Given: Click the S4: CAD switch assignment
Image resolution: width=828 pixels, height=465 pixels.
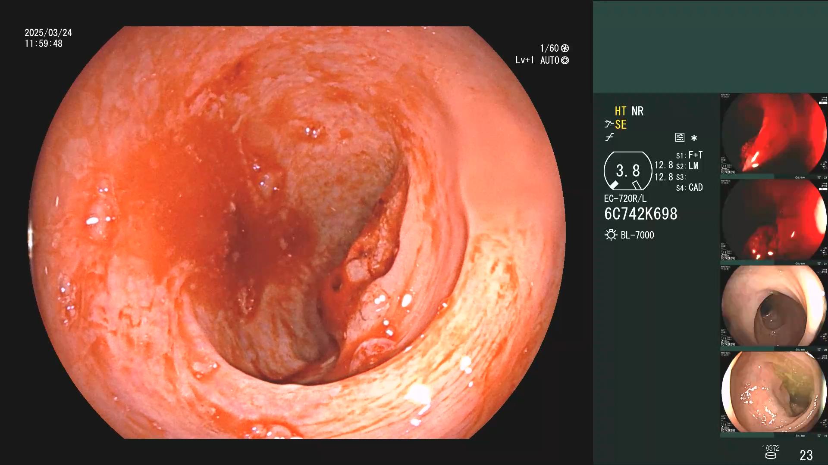Looking at the screenshot, I should (689, 187).
